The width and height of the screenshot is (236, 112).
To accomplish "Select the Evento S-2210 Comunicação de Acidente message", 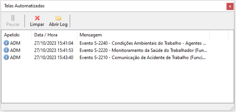I will pos(143,57).
